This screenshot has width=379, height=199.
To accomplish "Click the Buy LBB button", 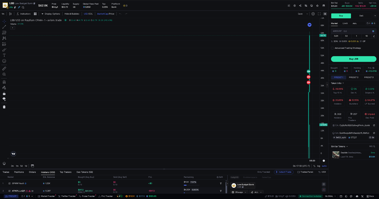I will [354, 59].
